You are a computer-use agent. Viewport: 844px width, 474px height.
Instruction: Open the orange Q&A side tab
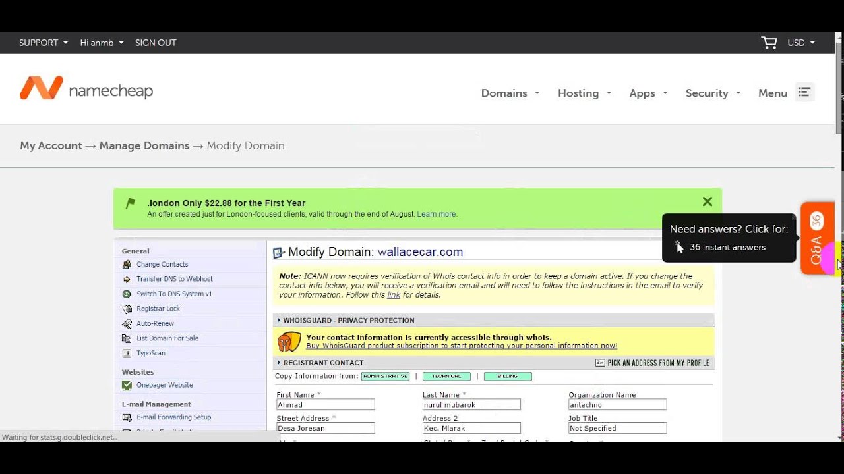coord(817,238)
